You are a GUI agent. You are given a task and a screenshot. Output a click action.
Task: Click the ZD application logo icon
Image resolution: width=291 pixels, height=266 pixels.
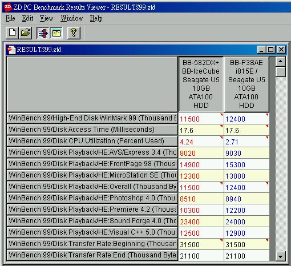pyautogui.click(x=7, y=7)
